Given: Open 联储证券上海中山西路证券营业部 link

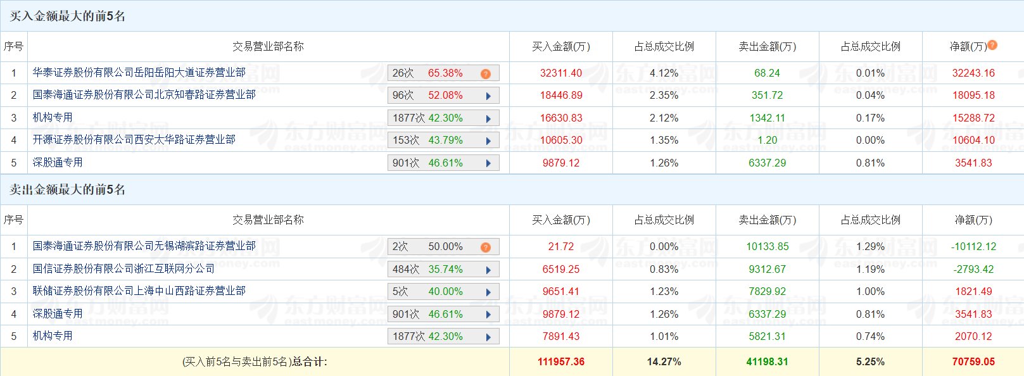Looking at the screenshot, I should pos(139,291).
